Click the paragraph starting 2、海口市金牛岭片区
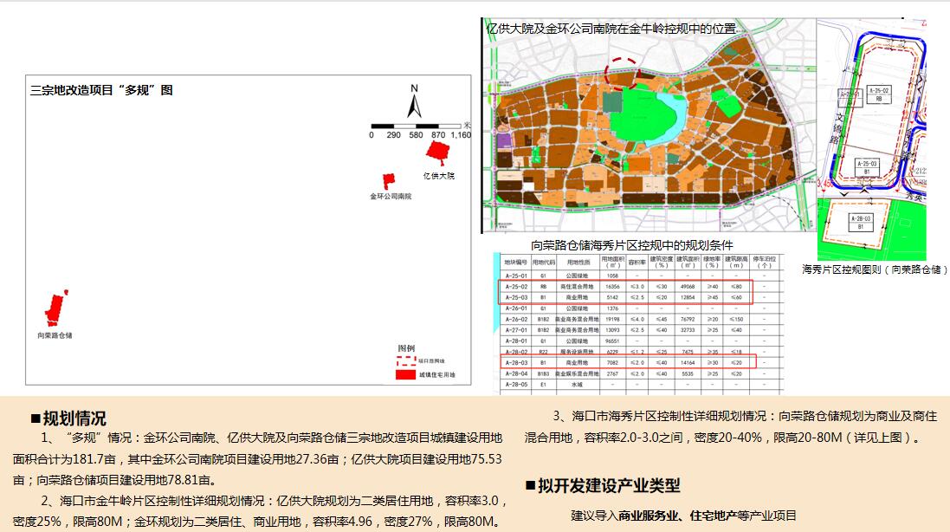This screenshot has width=950, height=532. pyautogui.click(x=259, y=511)
